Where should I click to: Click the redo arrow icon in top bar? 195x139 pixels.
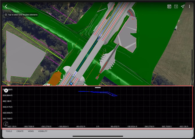(x=176, y=6)
